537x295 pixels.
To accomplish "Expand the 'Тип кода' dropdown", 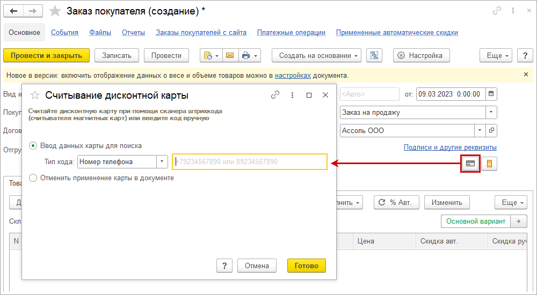I will tap(162, 161).
